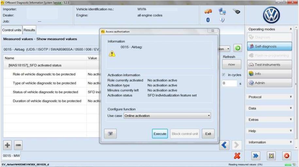Click the Exit button in dialog
Viewport: 299px width, 167px height.
208,133
